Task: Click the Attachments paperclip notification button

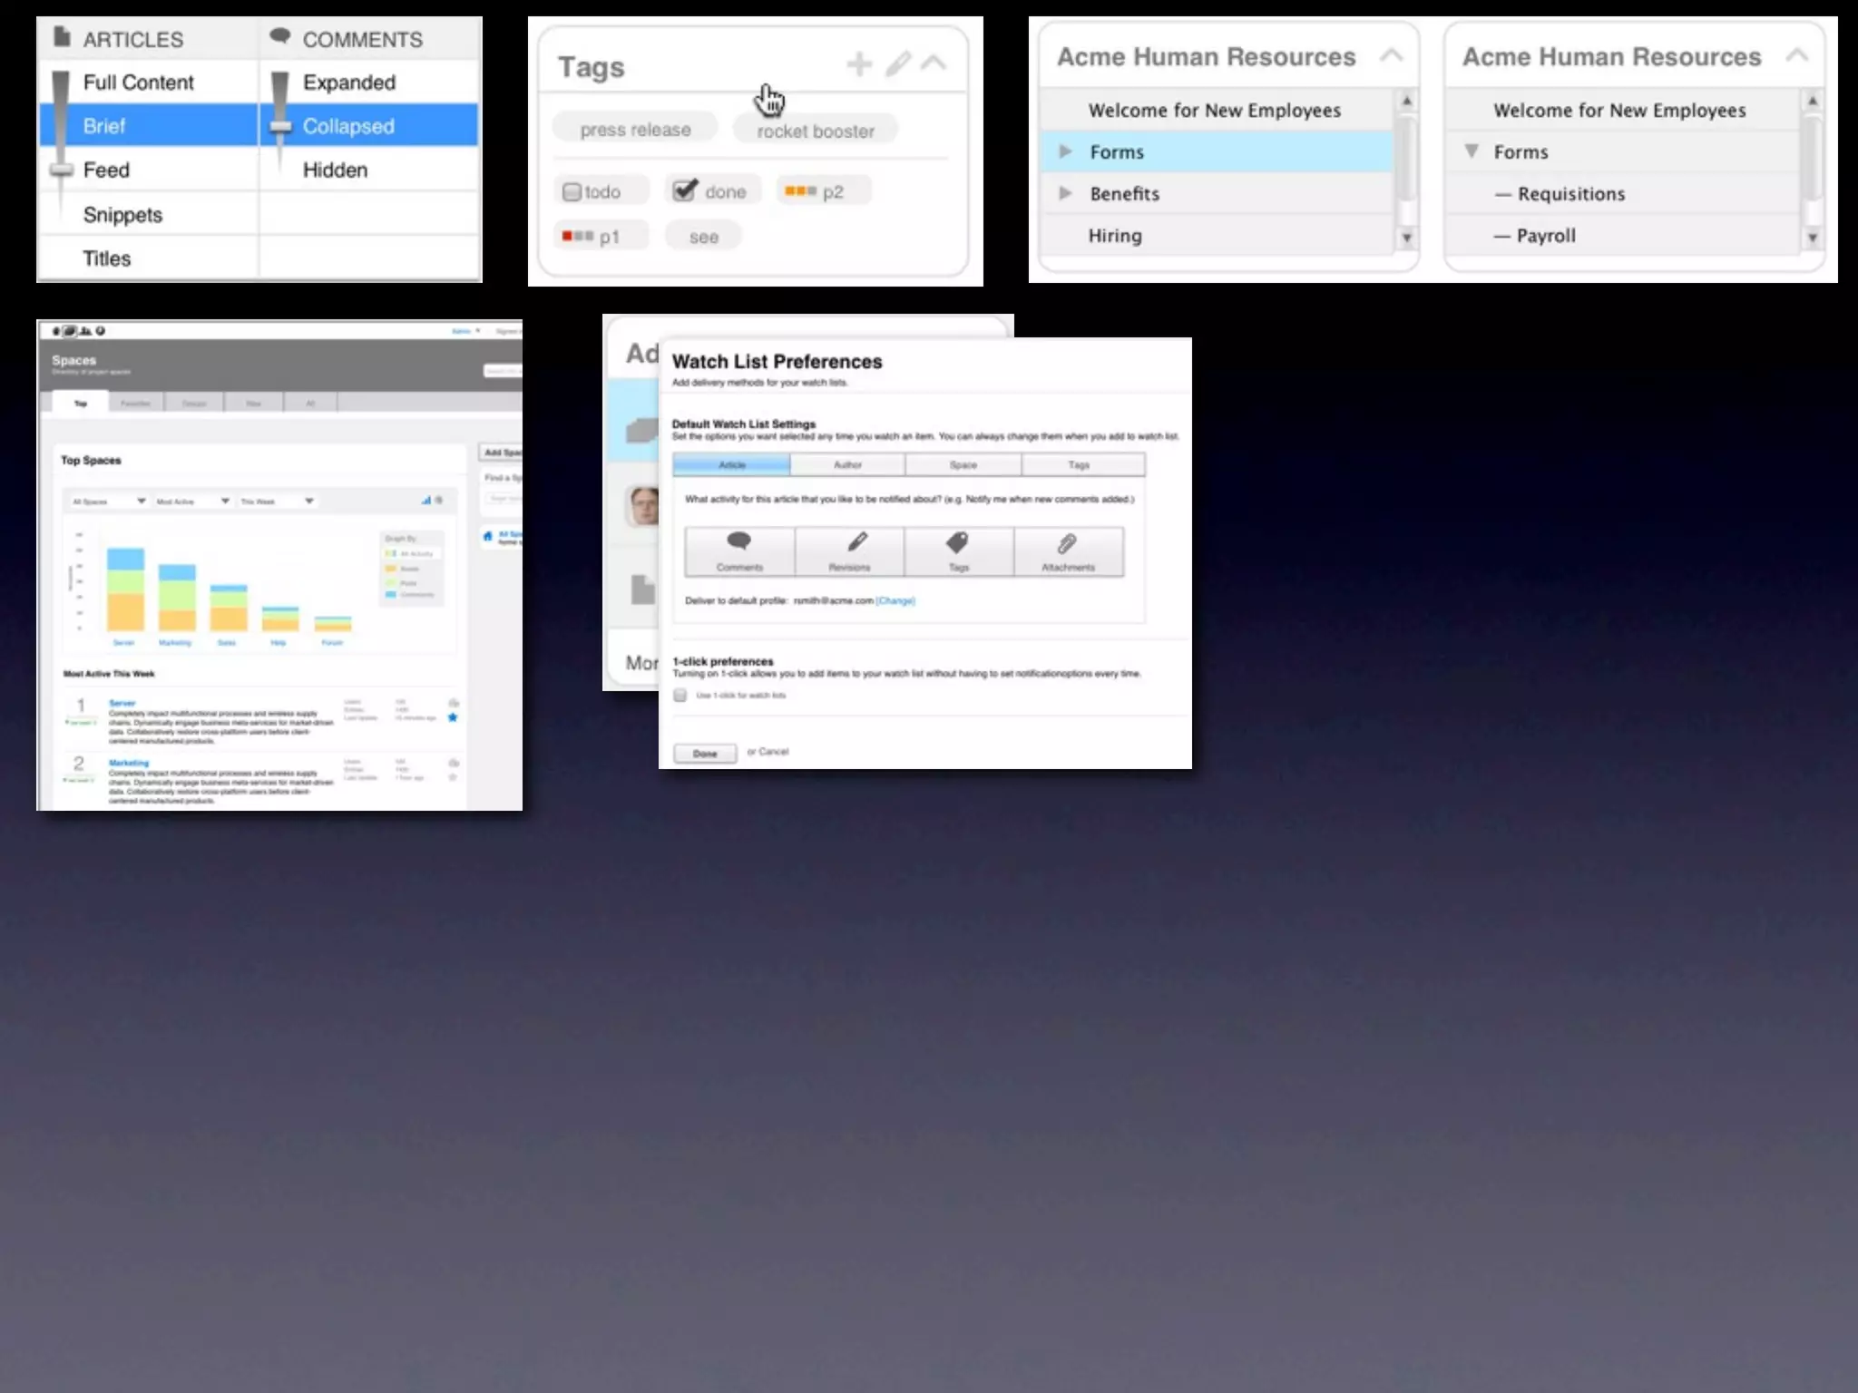Action: click(1068, 550)
